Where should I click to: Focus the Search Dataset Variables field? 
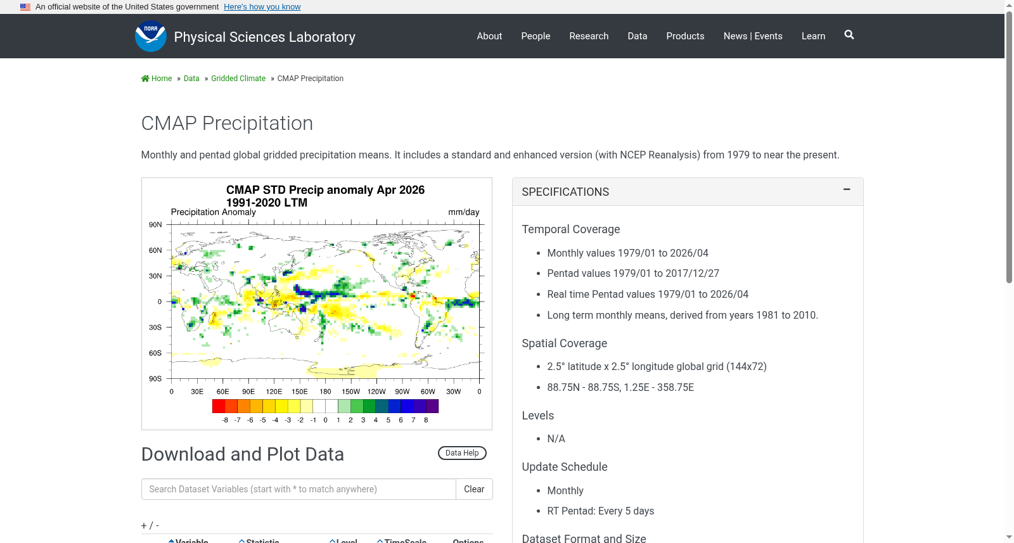298,489
